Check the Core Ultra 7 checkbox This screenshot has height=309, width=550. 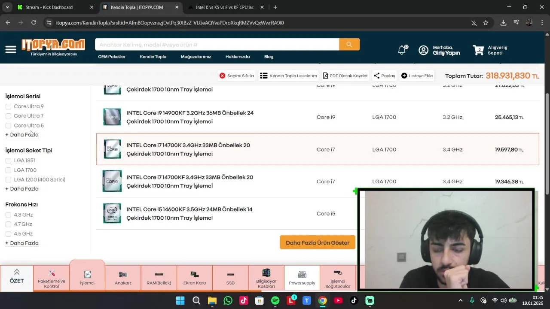pos(8,116)
